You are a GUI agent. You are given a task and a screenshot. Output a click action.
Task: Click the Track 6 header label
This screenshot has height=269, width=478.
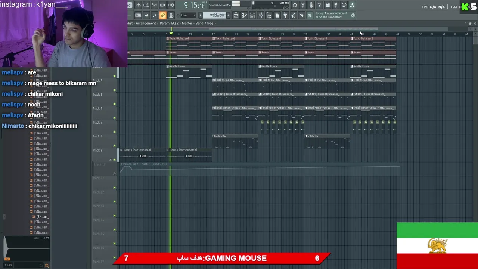[x=97, y=108]
